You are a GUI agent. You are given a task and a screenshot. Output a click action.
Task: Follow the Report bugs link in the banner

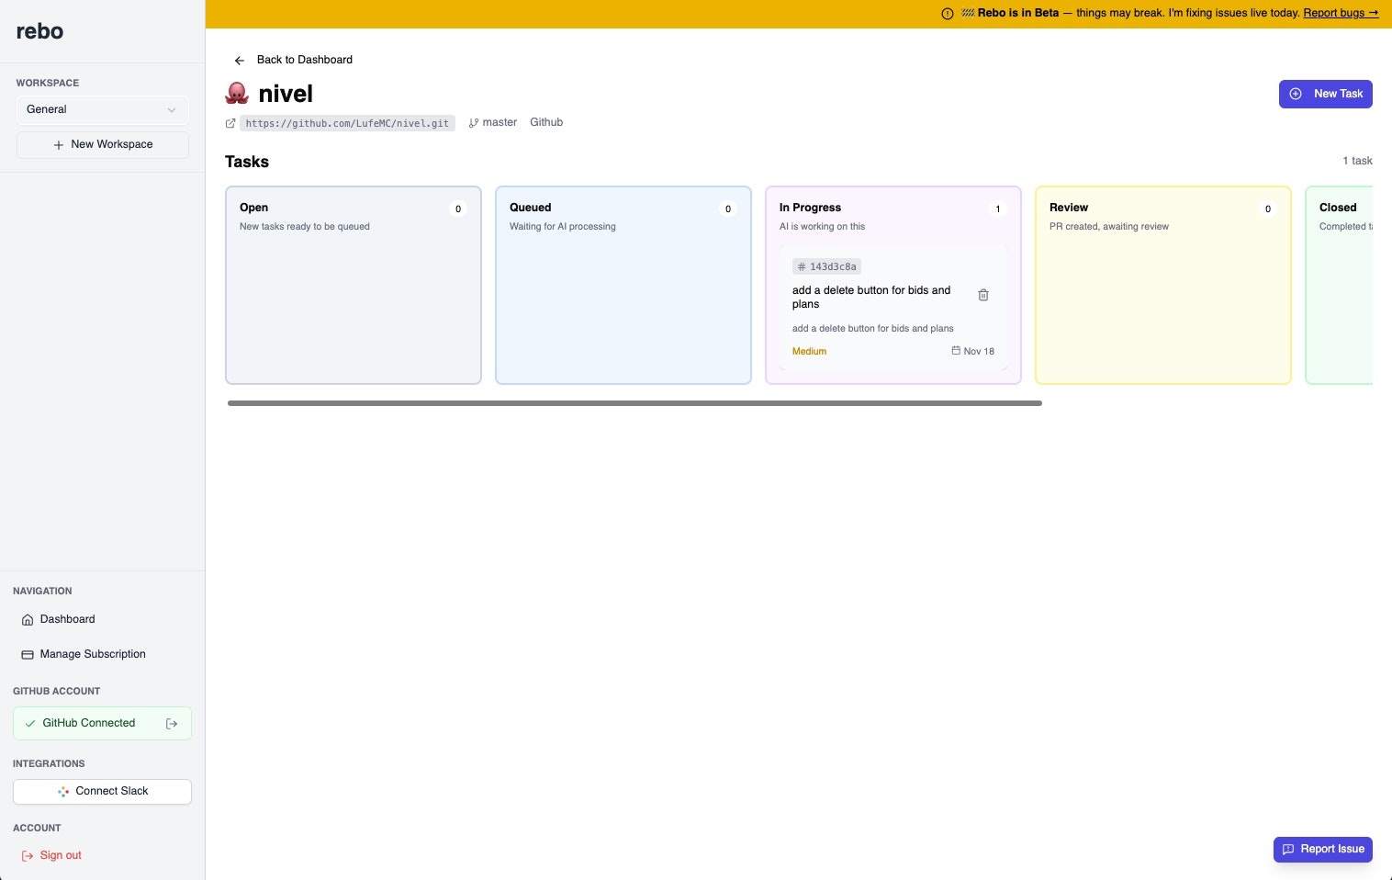(1340, 13)
